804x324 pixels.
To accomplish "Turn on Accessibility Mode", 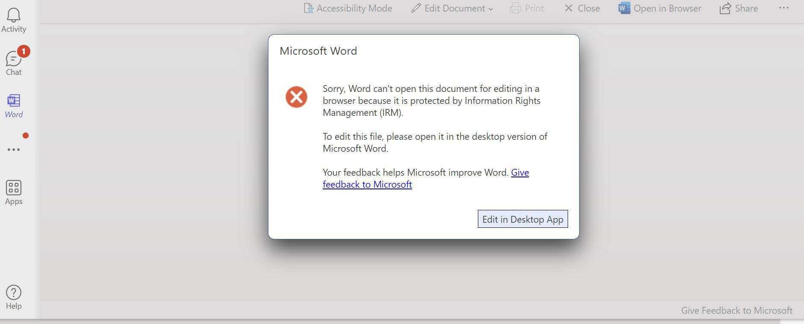I will click(348, 8).
